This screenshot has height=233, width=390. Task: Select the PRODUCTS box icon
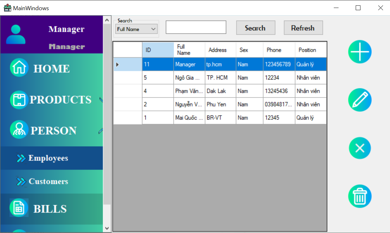pos(19,100)
